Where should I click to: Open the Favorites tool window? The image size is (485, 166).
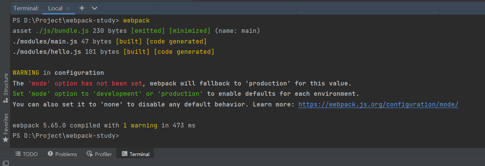click(5, 127)
